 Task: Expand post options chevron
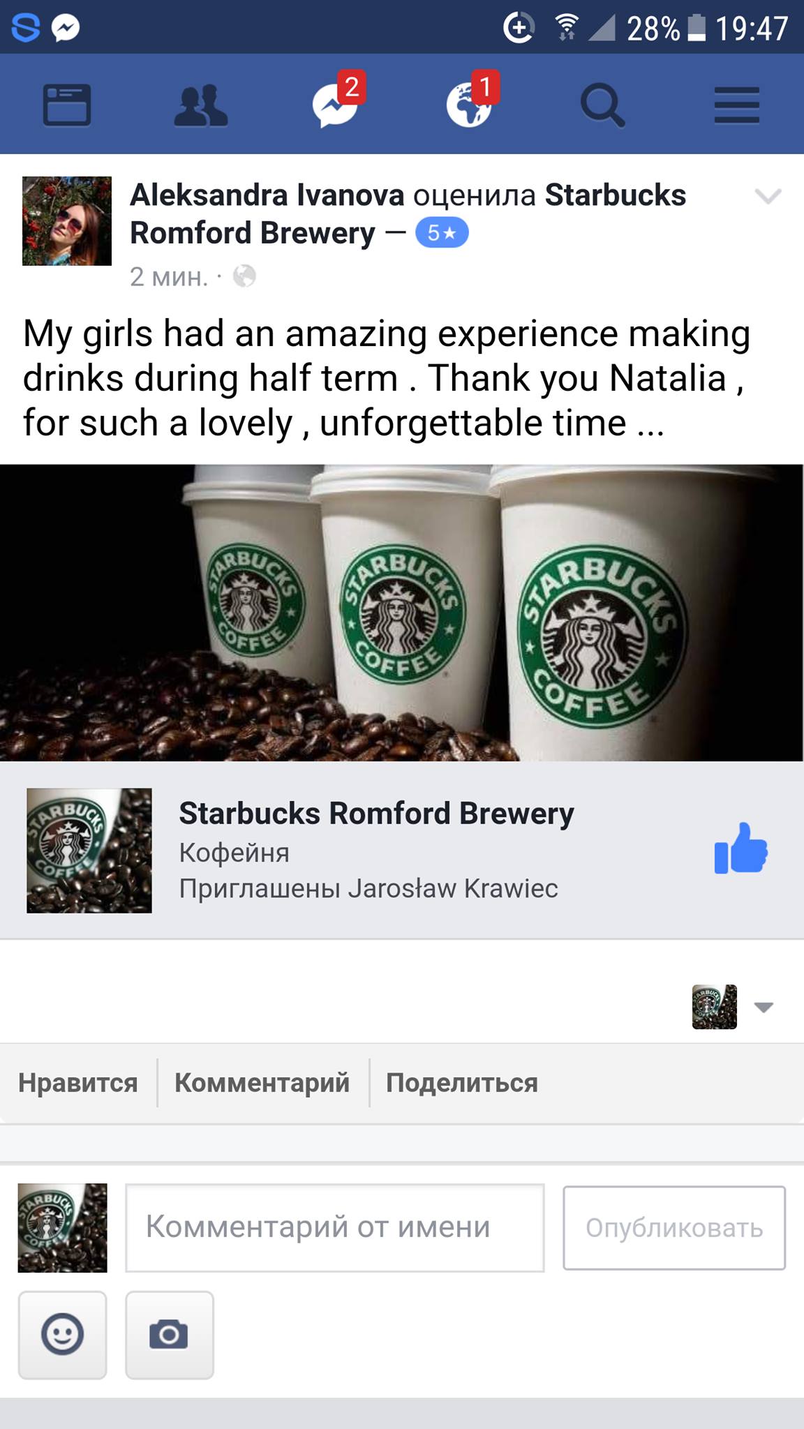tap(768, 197)
